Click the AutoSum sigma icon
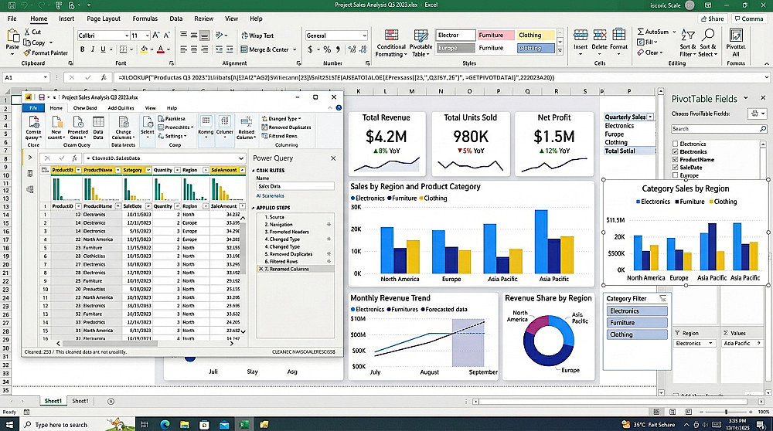The image size is (773, 431). click(640, 32)
